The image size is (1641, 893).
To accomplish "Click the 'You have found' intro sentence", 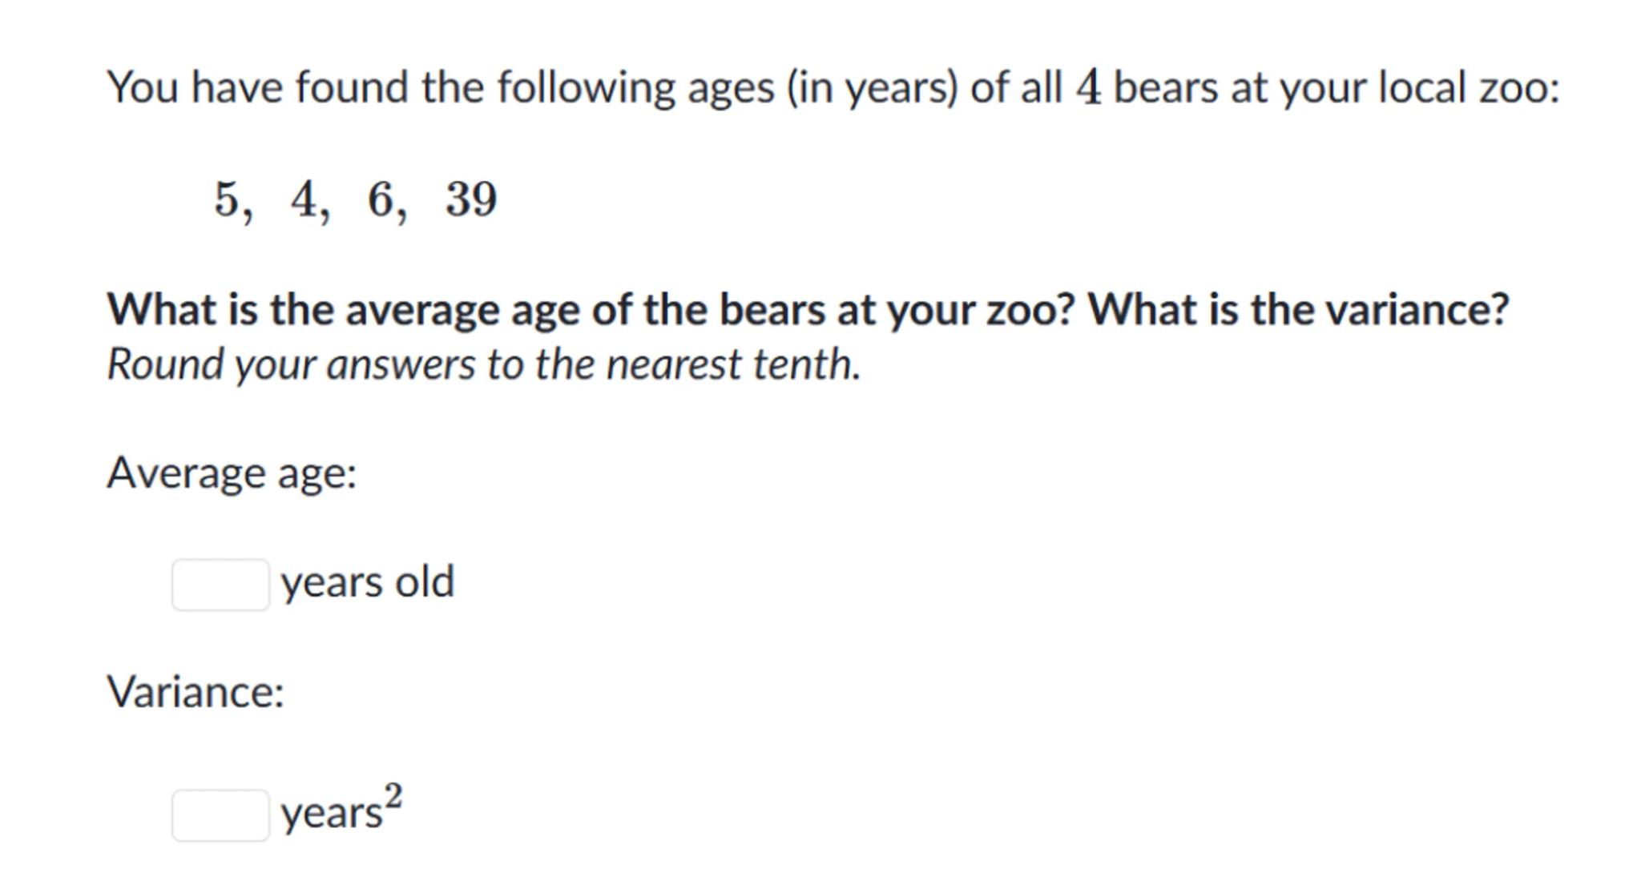I will (833, 86).
